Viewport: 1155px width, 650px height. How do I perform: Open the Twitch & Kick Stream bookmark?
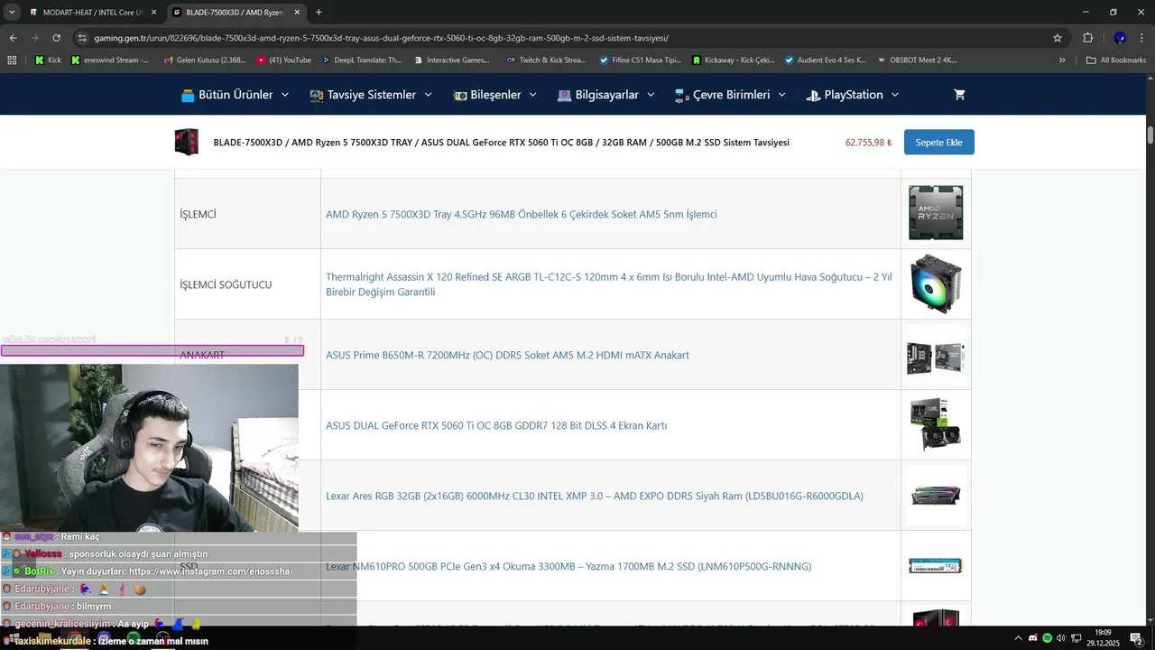(x=547, y=60)
